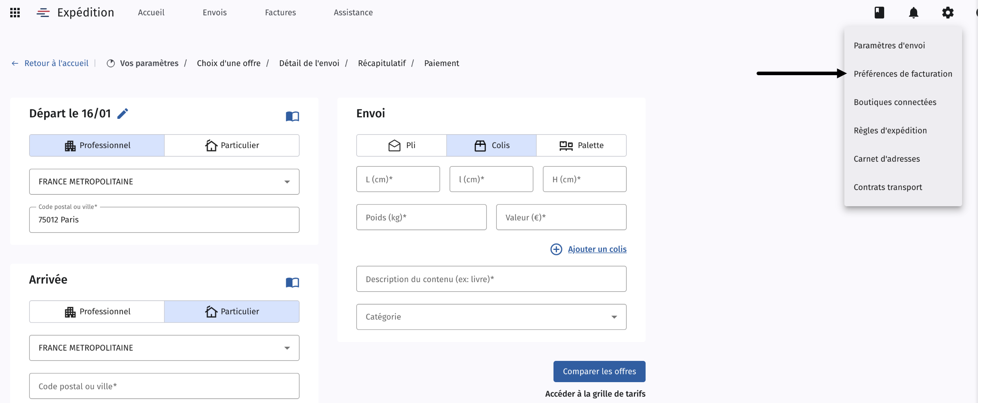Click Ajouter un colis link

tap(597, 249)
